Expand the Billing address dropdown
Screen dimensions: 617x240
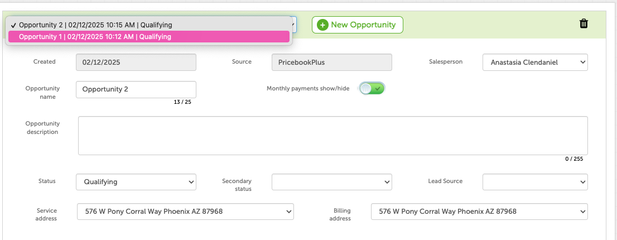coord(479,212)
